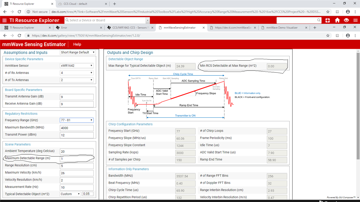
Task: Click the Maximum Detectable Range input
Action: (77, 159)
